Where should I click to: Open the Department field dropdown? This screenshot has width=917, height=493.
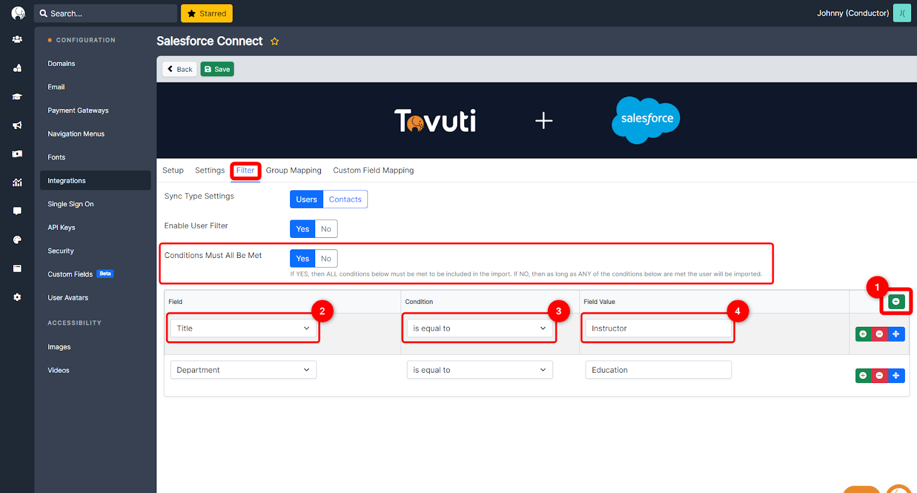point(244,370)
